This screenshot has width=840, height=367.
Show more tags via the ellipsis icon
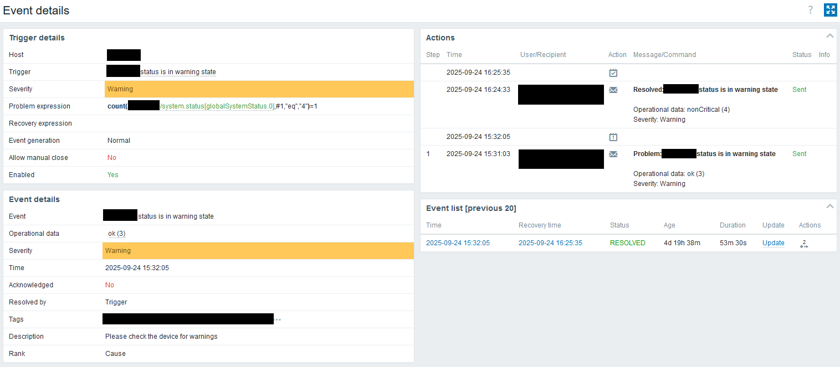pyautogui.click(x=278, y=319)
